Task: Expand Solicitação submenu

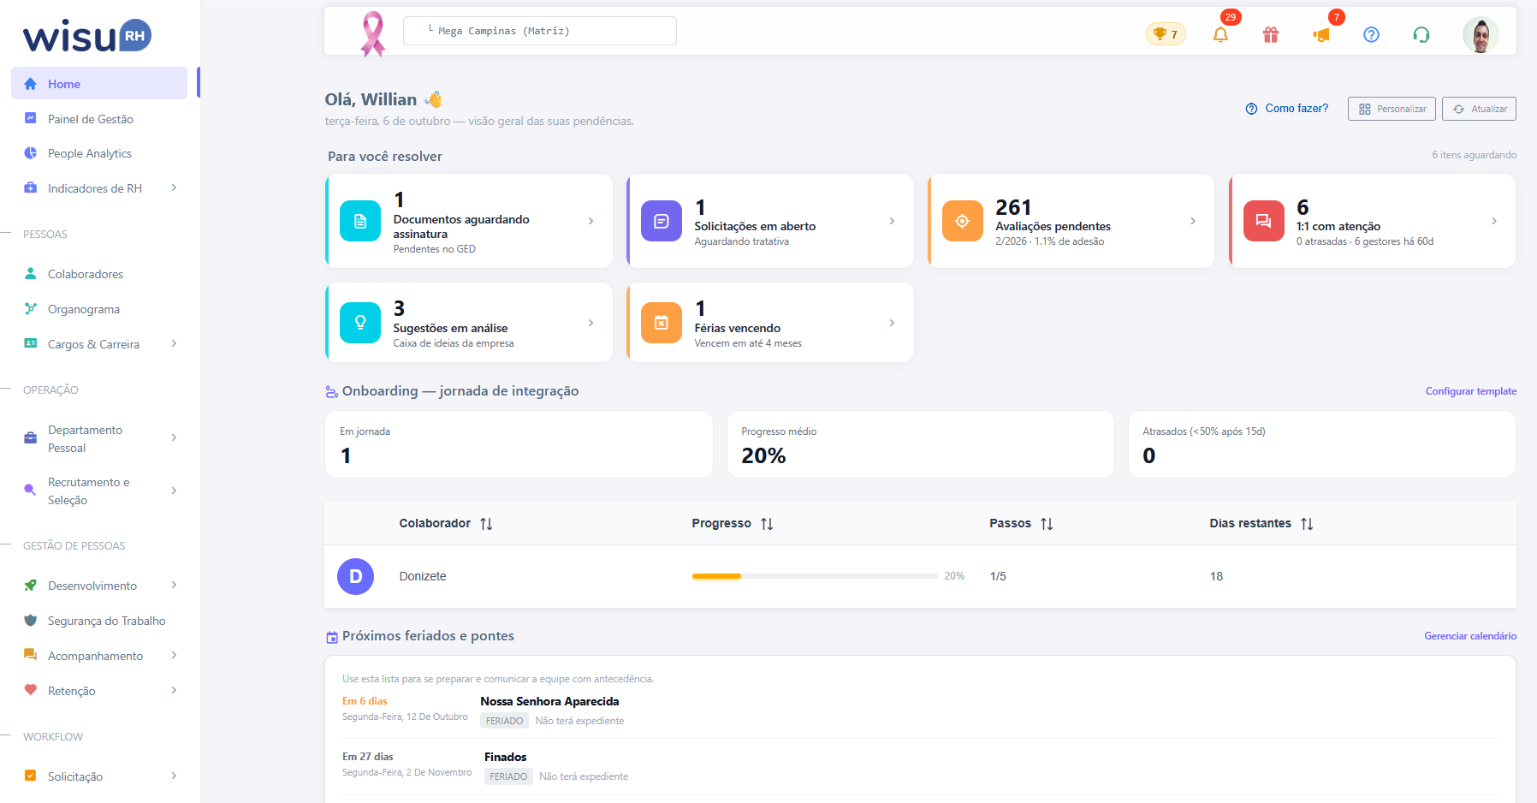Action: pos(174,776)
